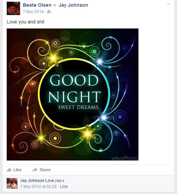This screenshot has height=194, width=177.
Task: Click the 'Love you x' comment text
Action: [x=55, y=181]
